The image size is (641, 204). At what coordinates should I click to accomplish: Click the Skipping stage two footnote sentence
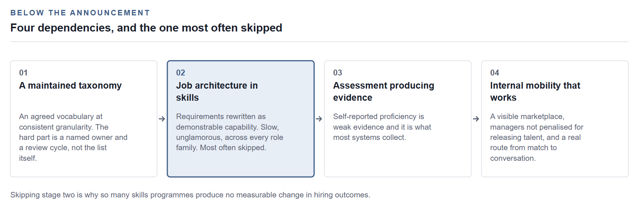click(190, 195)
